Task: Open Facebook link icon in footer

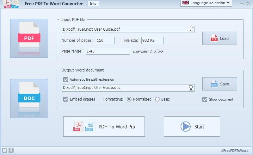Action: pos(11,150)
